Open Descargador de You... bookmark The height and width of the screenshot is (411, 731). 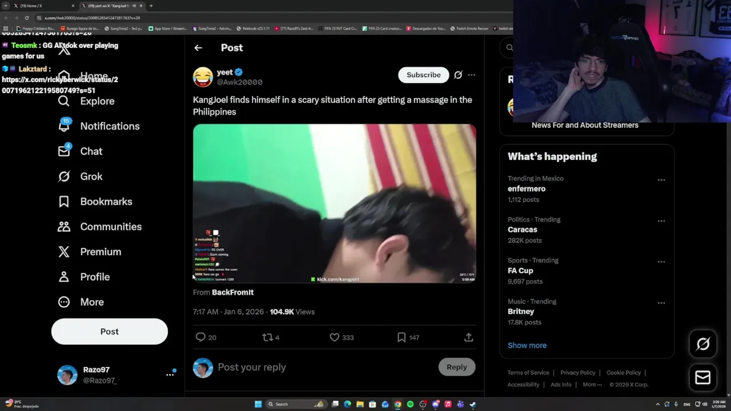(x=426, y=29)
